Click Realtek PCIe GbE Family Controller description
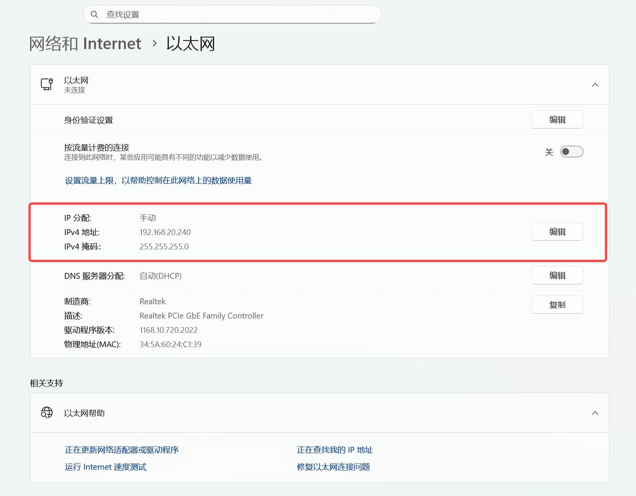Screen dimensions: 636x496 pos(201,316)
